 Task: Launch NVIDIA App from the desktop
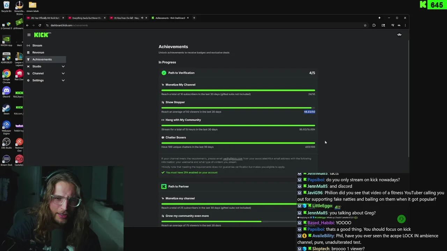(6, 41)
